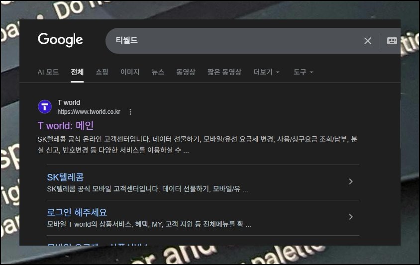Click the Google logo
Viewport: 420px width, 265px height.
[60, 40]
